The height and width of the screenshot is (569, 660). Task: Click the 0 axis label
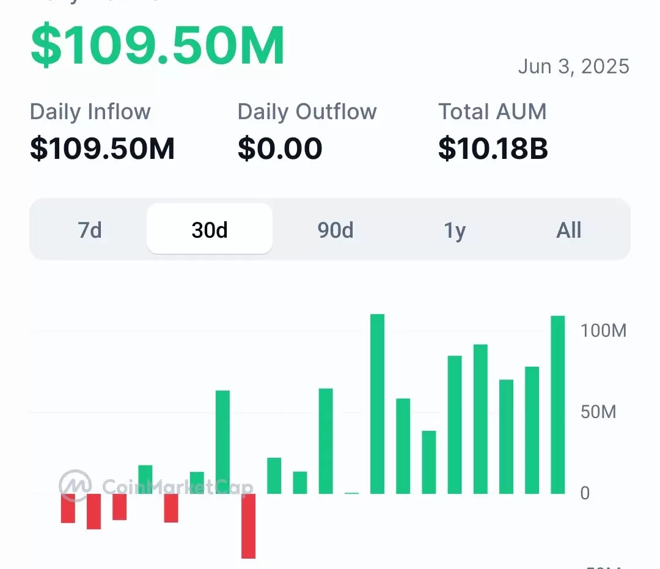[x=585, y=493]
